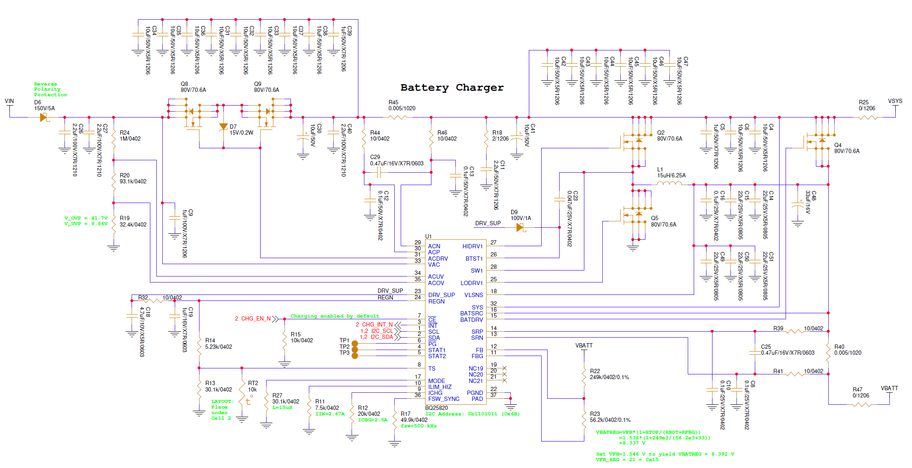Click the L1 15uH inductor symbol

(669, 184)
